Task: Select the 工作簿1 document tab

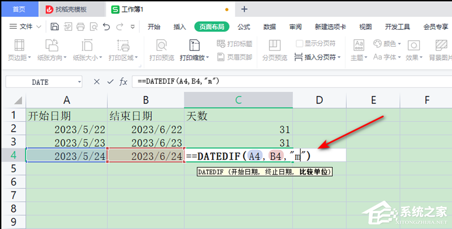Action: point(170,9)
